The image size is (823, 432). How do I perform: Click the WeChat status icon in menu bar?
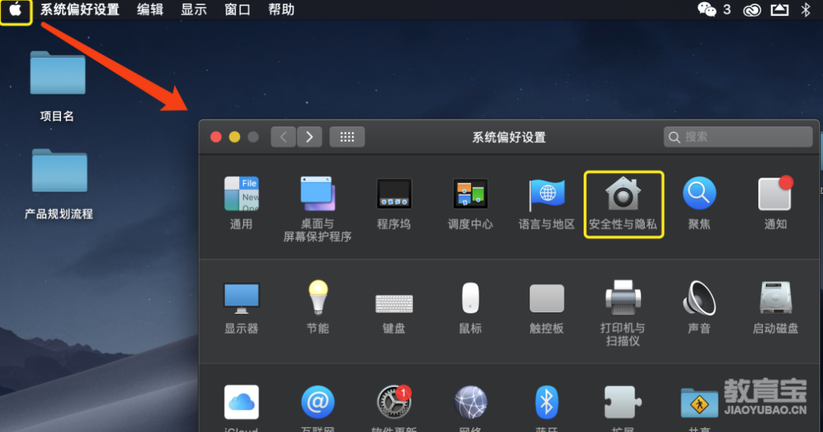coord(706,9)
